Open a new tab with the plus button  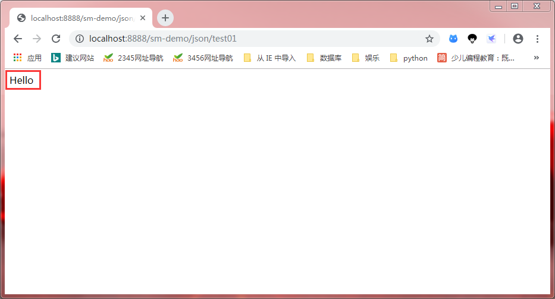pos(165,18)
